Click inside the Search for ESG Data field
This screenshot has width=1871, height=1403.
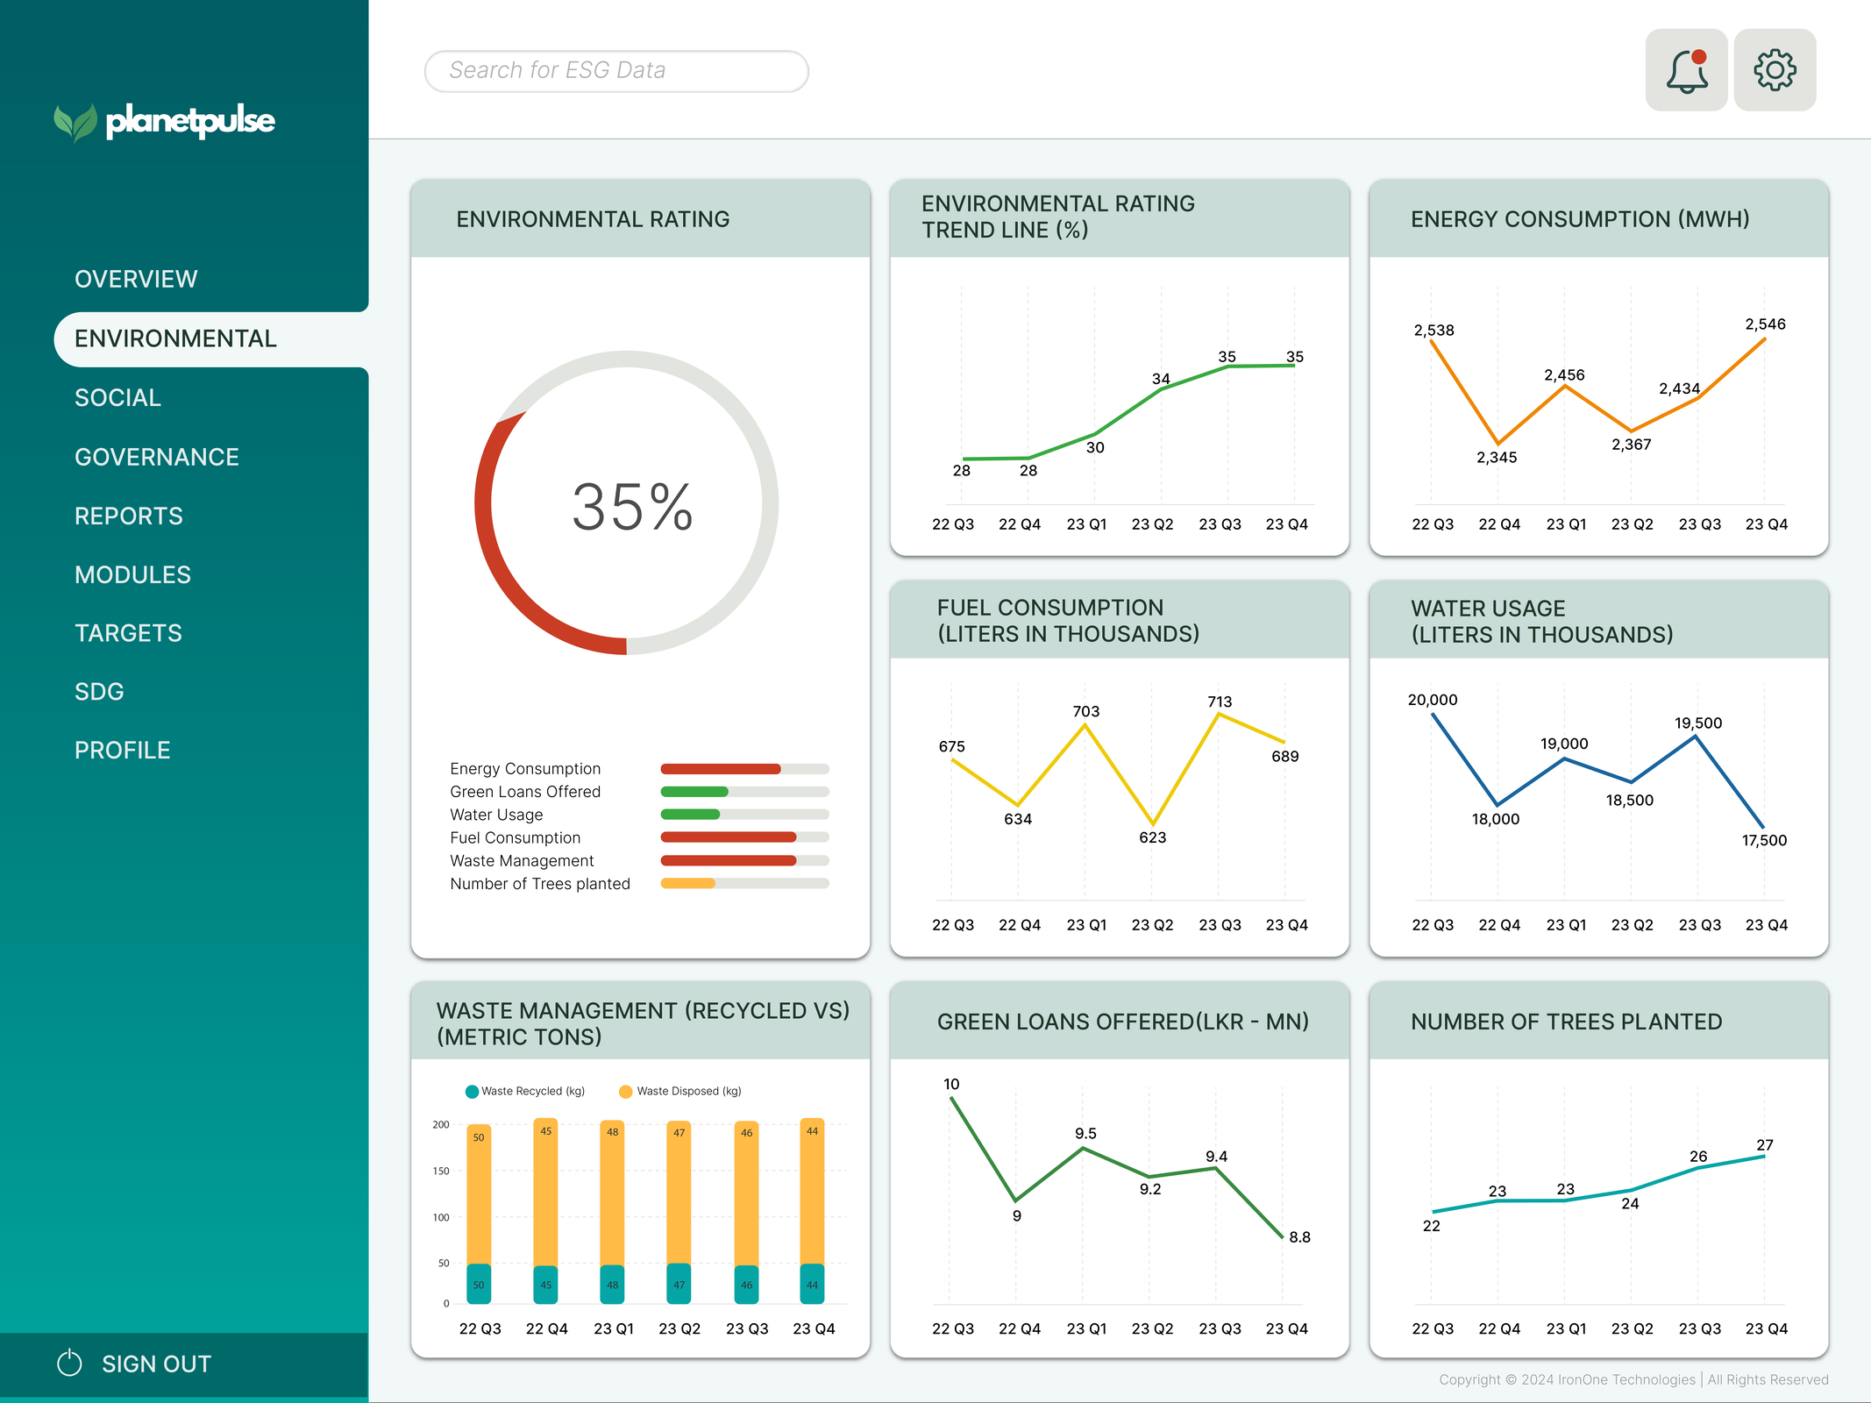616,71
